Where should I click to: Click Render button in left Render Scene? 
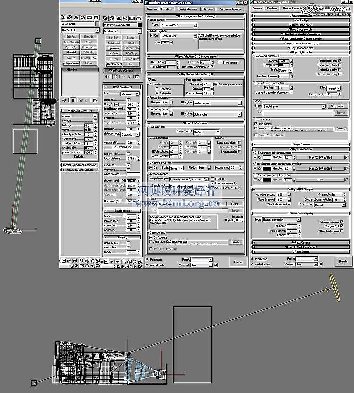pyautogui.click(x=238, y=262)
